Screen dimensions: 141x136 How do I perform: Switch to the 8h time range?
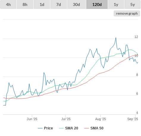pos(25,4)
